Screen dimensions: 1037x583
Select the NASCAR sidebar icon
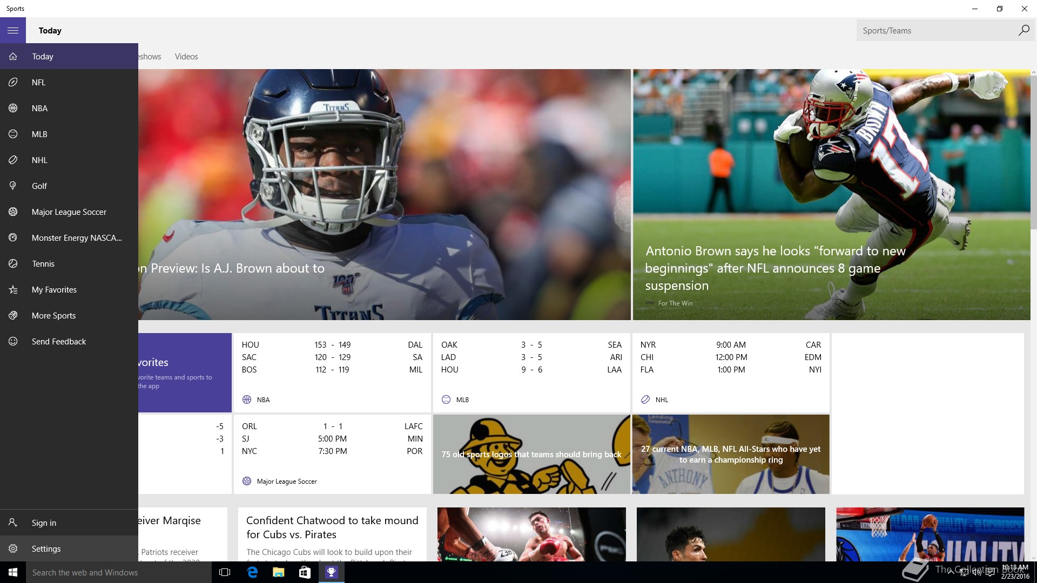coord(13,238)
